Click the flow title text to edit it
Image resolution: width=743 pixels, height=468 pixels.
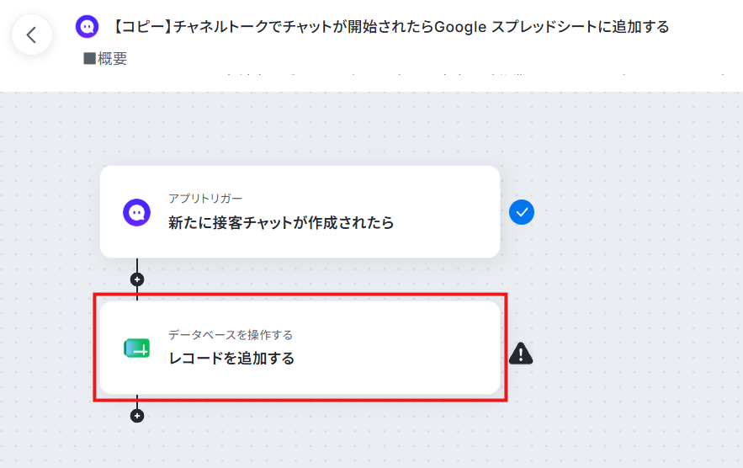[x=391, y=27]
